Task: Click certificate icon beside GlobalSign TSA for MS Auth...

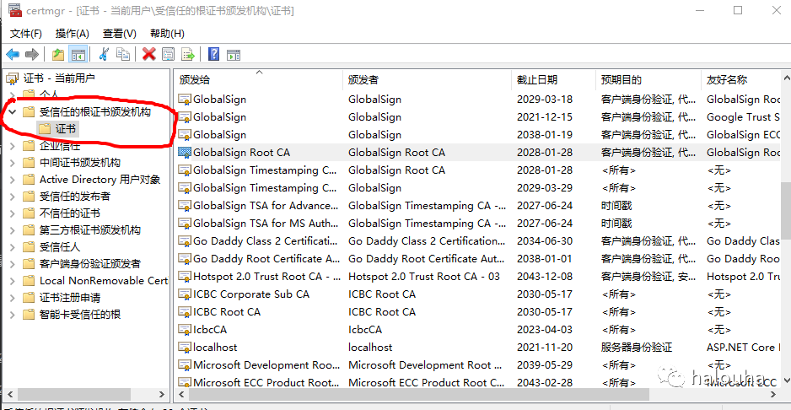Action: pyautogui.click(x=186, y=224)
